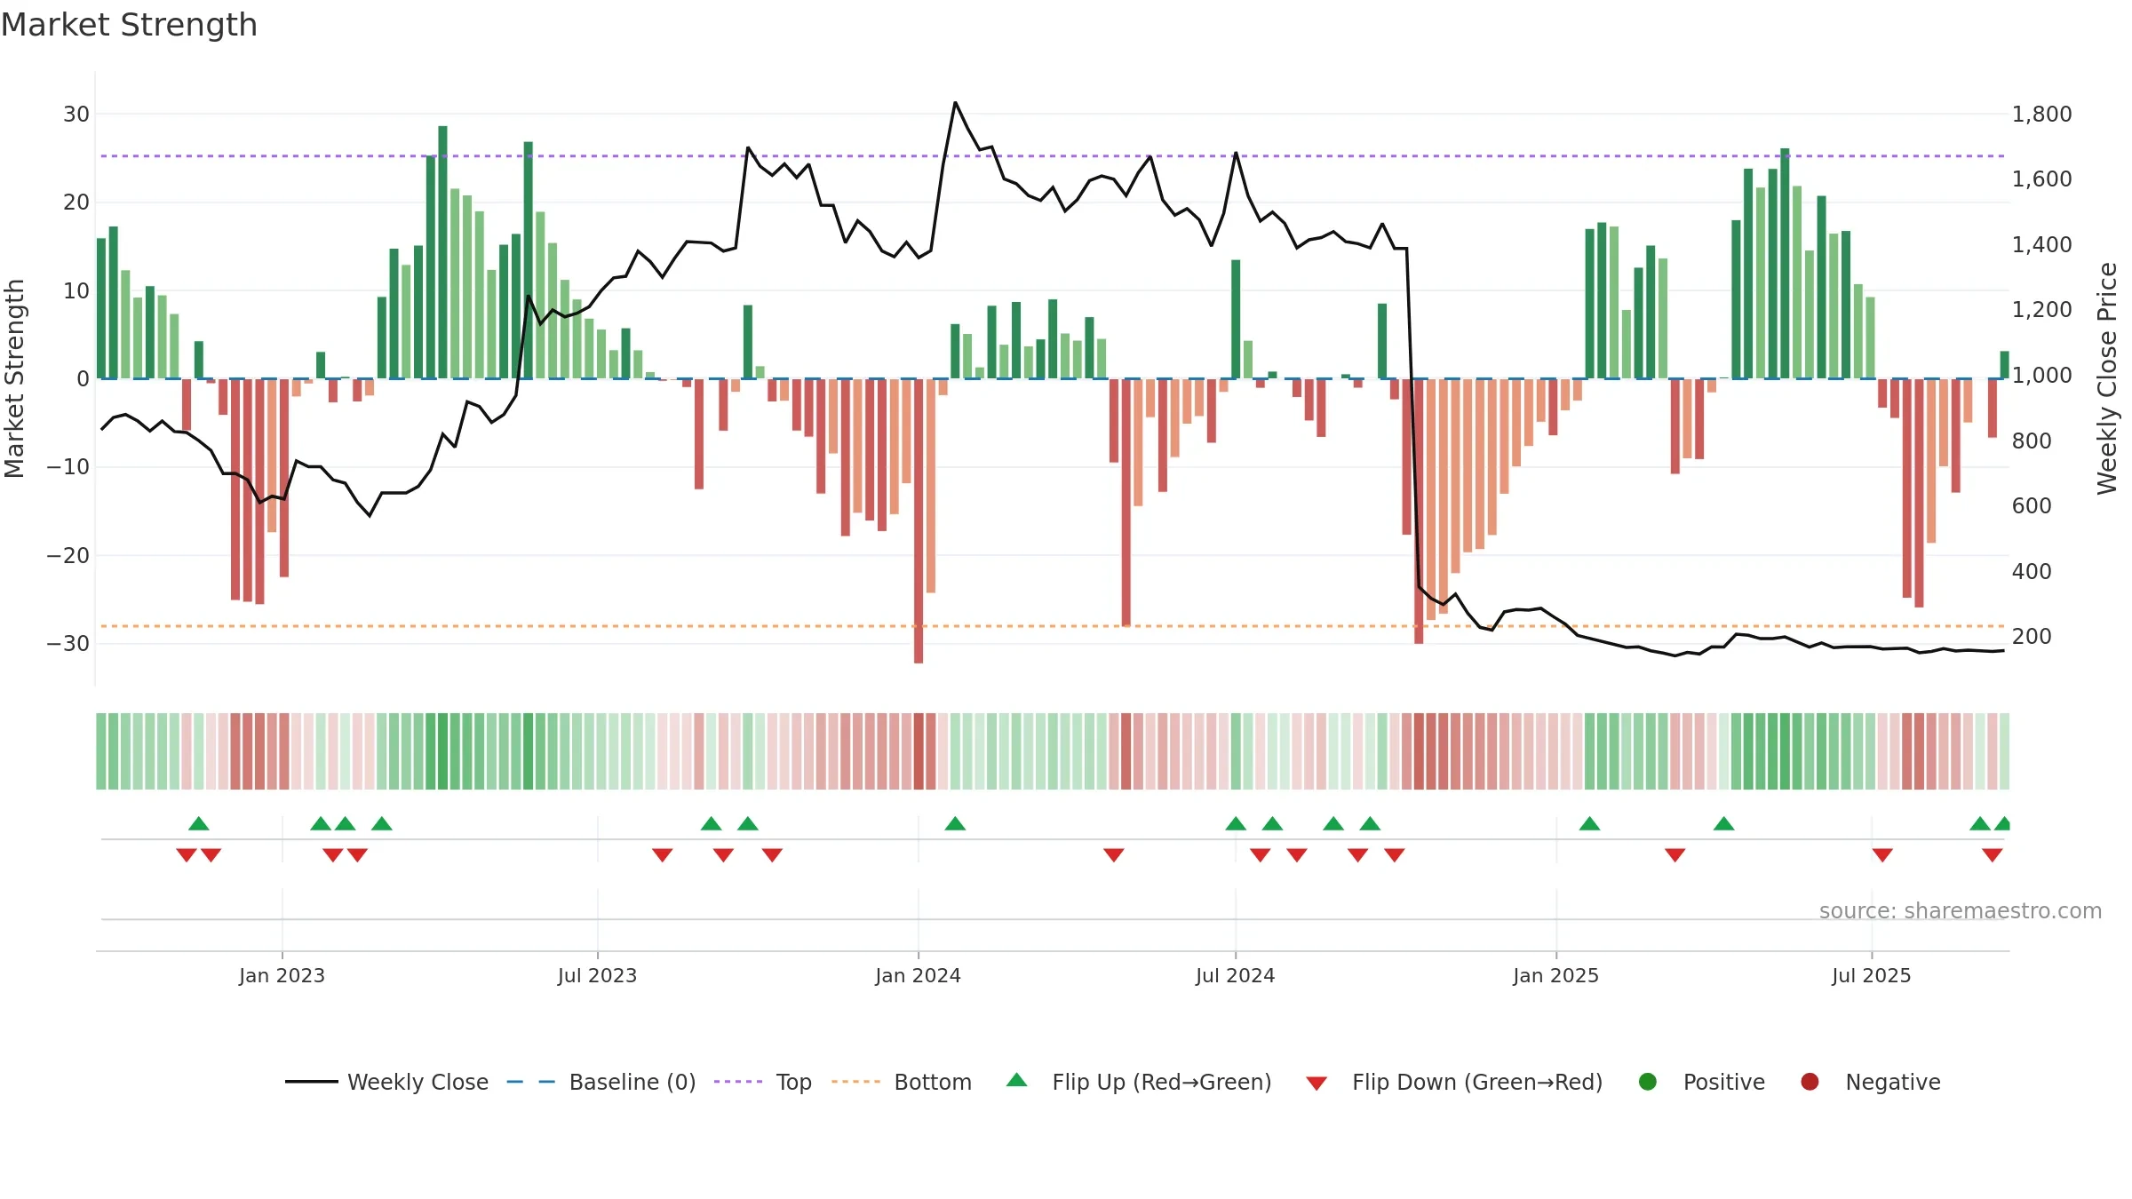Click the Jan 2025 x-axis label
Image resolution: width=2132 pixels, height=1199 pixels.
tap(1556, 976)
